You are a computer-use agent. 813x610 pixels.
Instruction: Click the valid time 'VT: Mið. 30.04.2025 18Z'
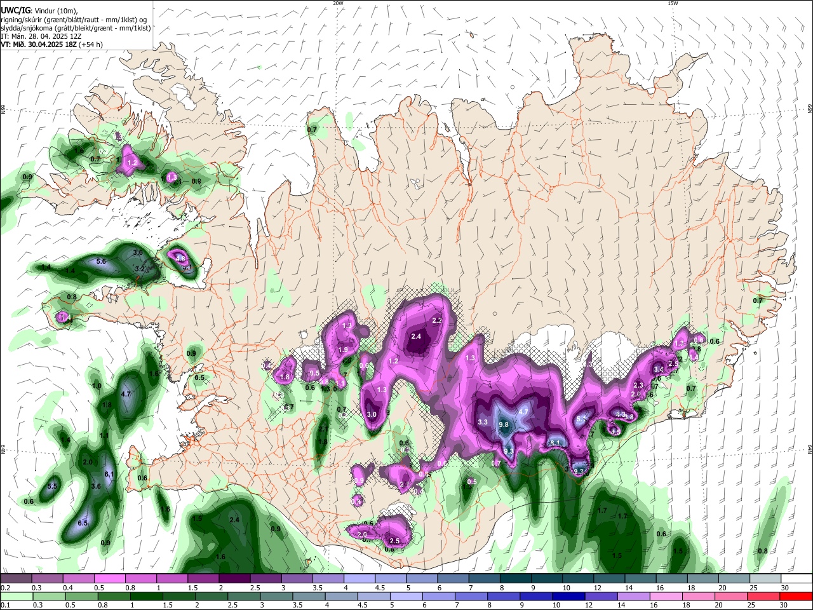click(x=38, y=44)
